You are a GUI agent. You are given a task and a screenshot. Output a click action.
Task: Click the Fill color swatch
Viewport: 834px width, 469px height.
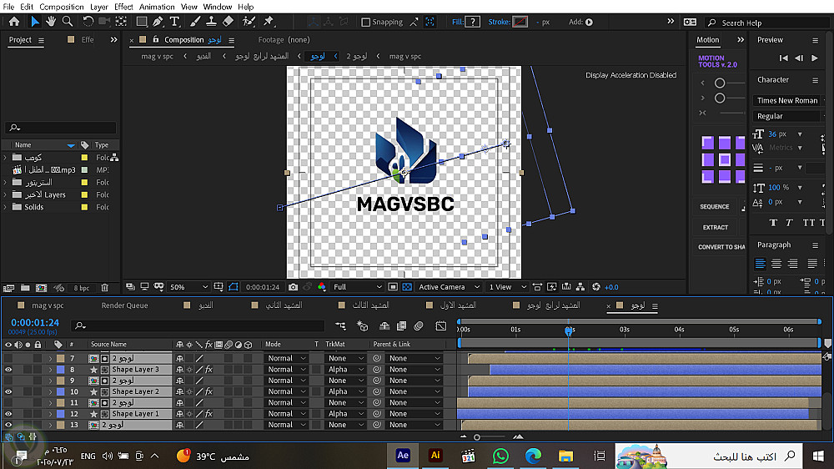[x=472, y=22]
